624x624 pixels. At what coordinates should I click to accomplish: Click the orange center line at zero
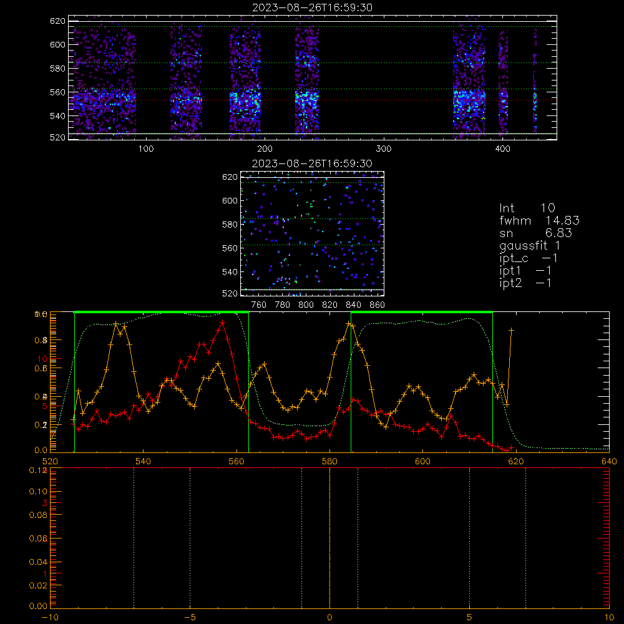point(330,537)
